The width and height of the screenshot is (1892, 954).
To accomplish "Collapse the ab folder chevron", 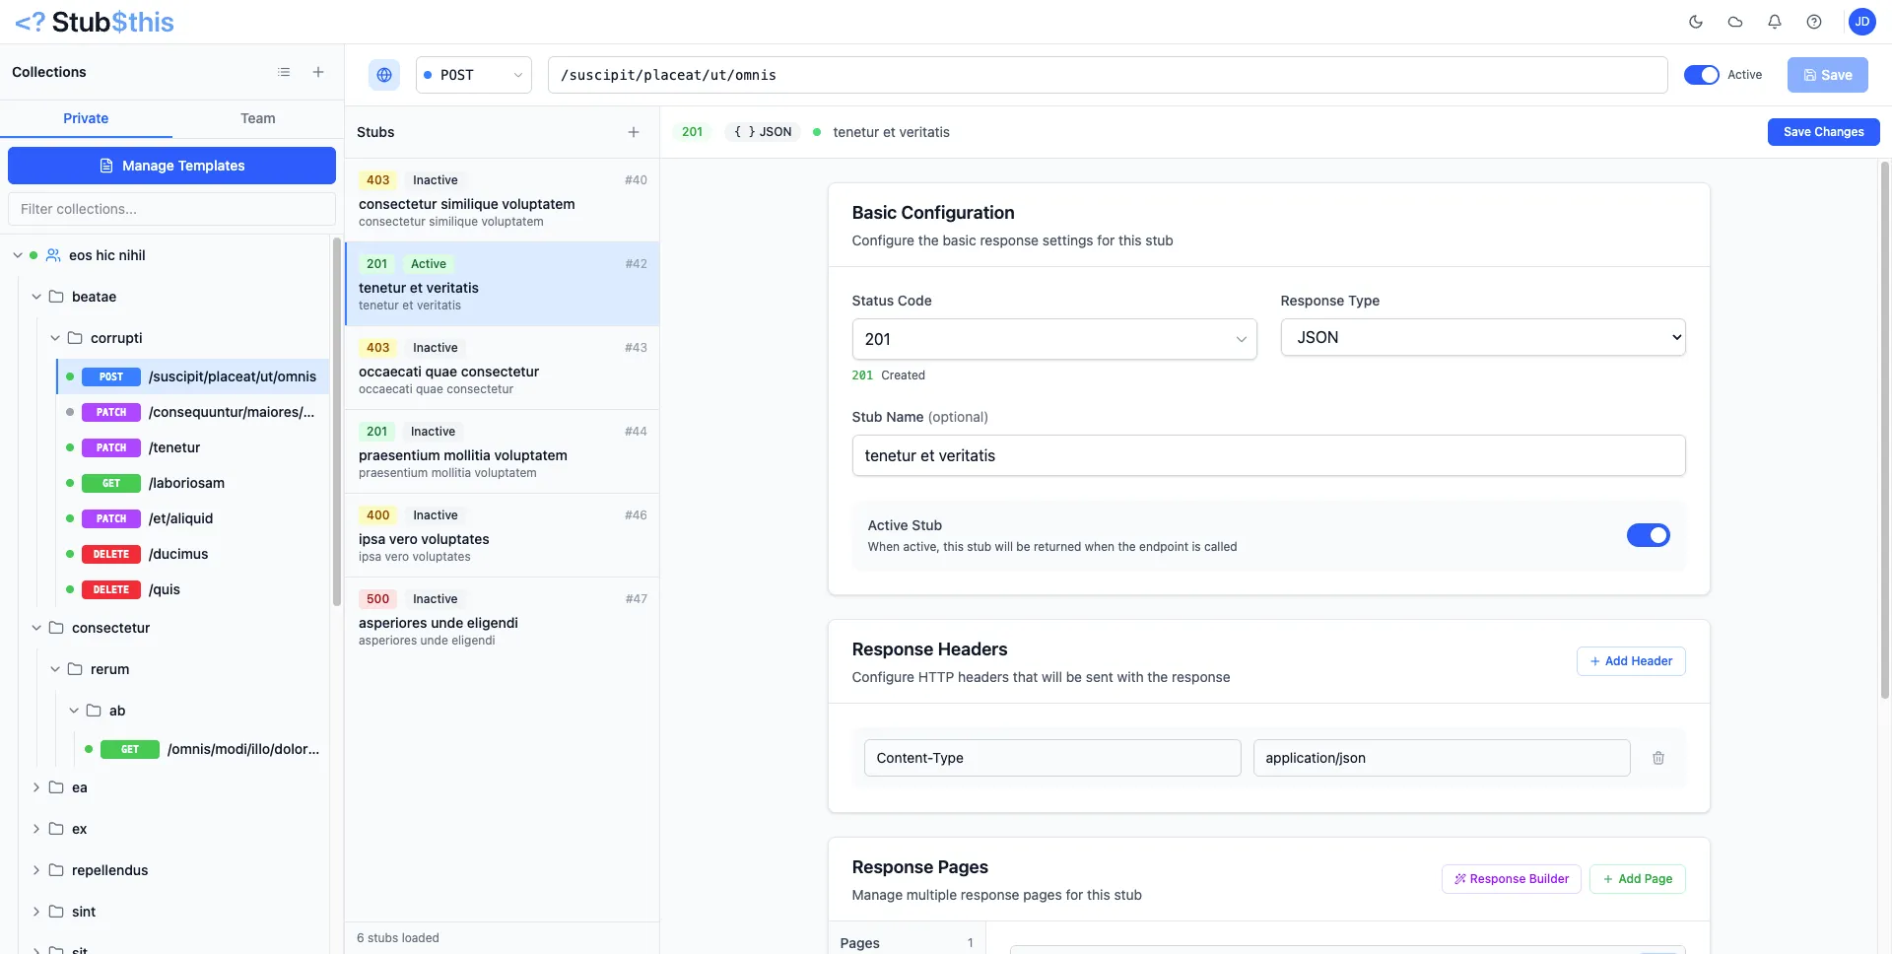I will coord(74,711).
